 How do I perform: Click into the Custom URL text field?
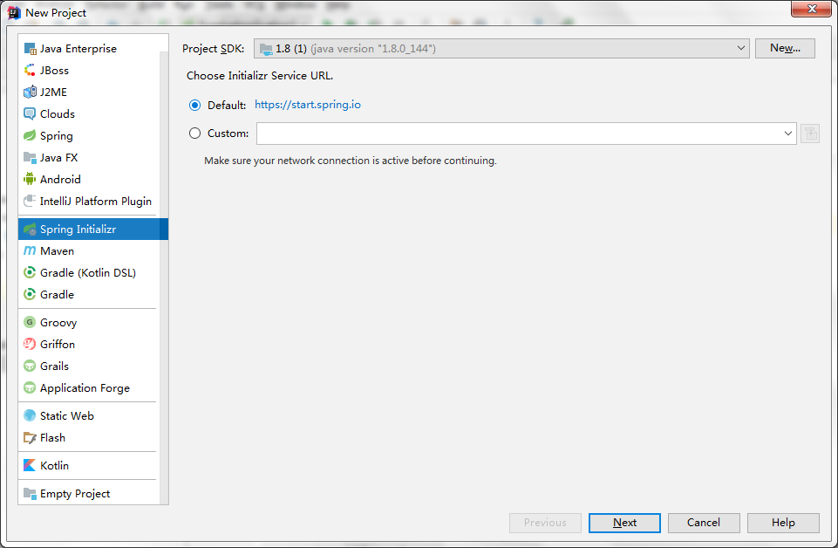518,134
